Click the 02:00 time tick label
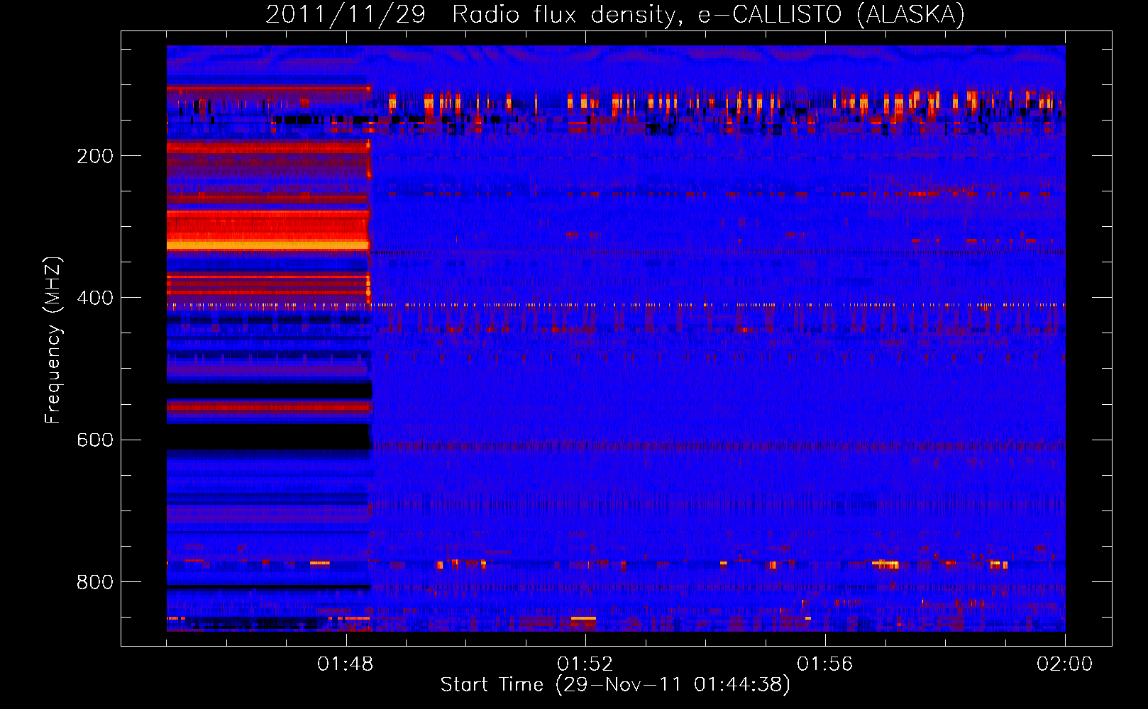This screenshot has height=709, width=1148. pyautogui.click(x=1065, y=664)
